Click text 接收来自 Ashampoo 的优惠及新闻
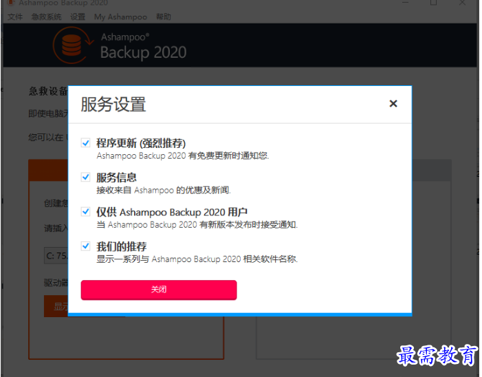 pos(164,191)
